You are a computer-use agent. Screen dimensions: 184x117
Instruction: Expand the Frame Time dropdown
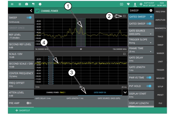[141, 50]
